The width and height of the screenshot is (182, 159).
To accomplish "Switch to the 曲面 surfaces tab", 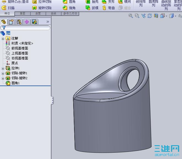I will point(38,14).
